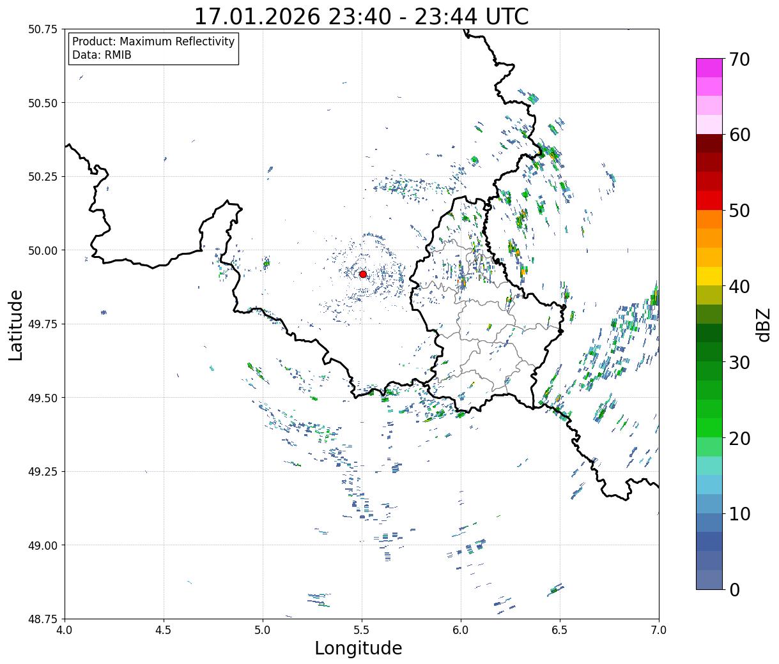Click latitude tick label 50.00
779x664 pixels.
coord(43,250)
